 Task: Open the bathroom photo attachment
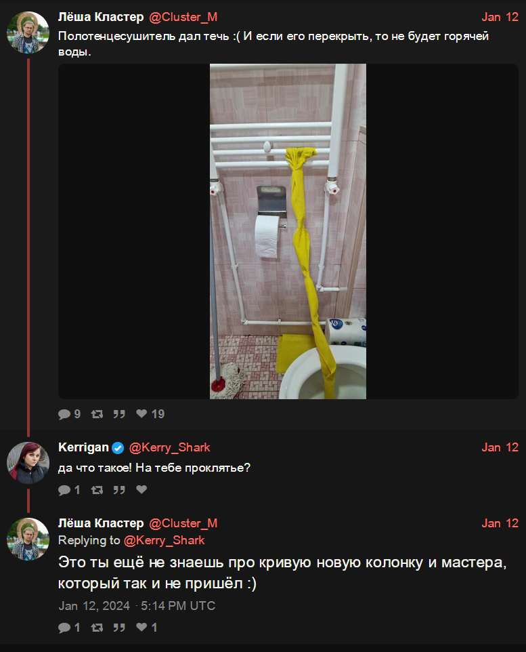288,231
